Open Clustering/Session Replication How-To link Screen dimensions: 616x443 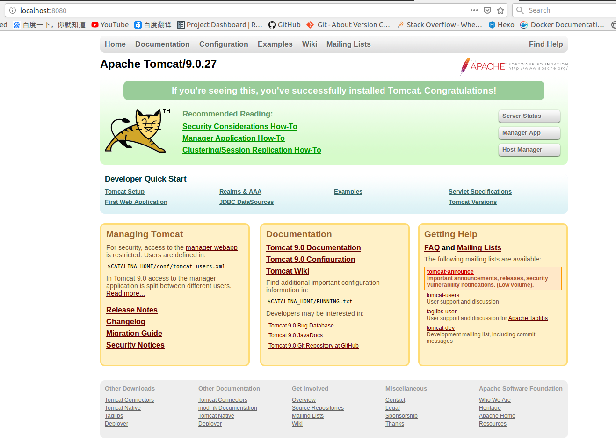pos(252,150)
